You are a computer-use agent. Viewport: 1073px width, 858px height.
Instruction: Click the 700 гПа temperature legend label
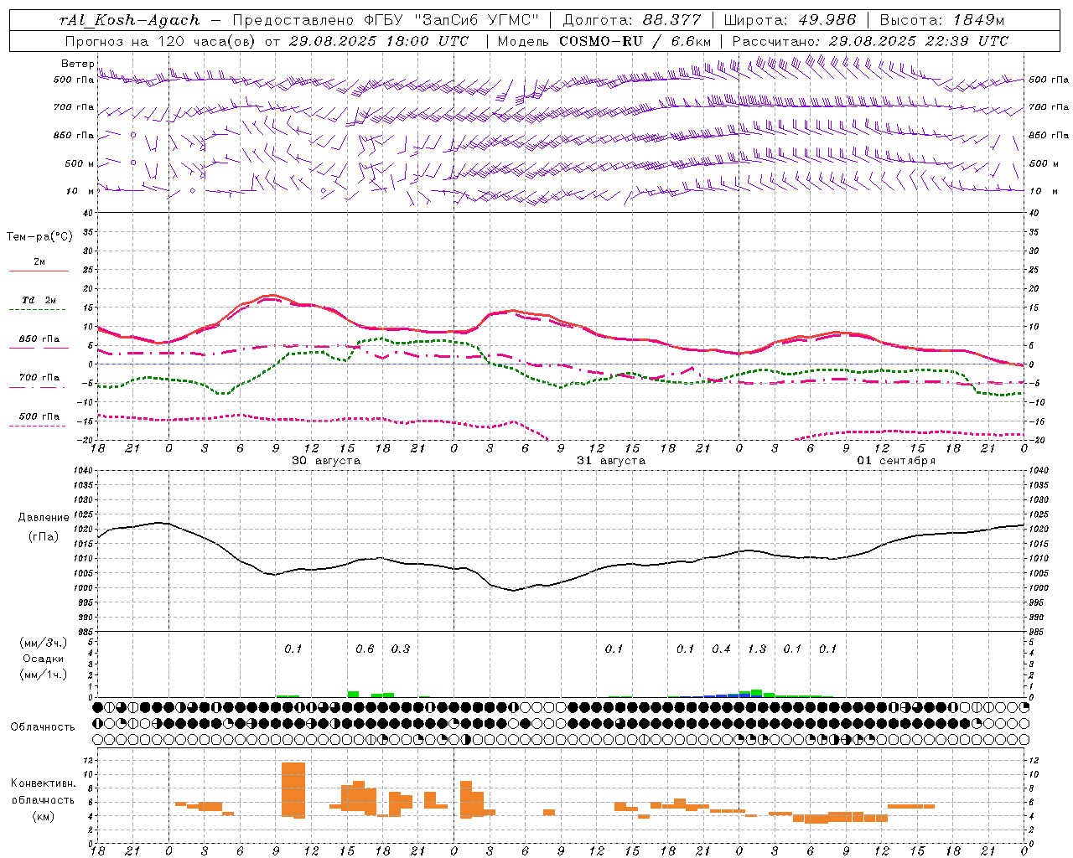(39, 378)
